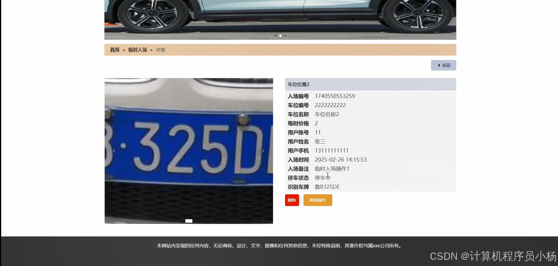Click the 返回 back button

pos(443,65)
